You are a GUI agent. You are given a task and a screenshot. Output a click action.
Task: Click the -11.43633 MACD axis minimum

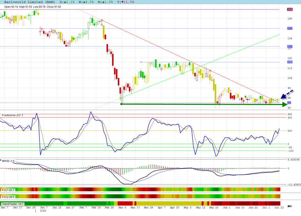click(x=294, y=185)
